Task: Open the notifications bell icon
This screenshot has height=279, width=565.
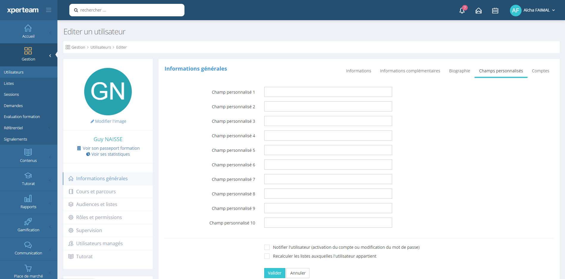Action: (462, 10)
